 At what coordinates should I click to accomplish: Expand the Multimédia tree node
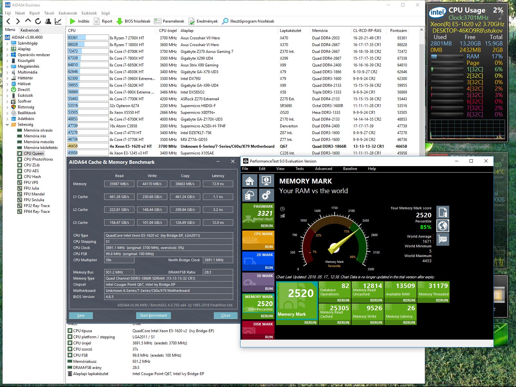[x=7, y=72]
